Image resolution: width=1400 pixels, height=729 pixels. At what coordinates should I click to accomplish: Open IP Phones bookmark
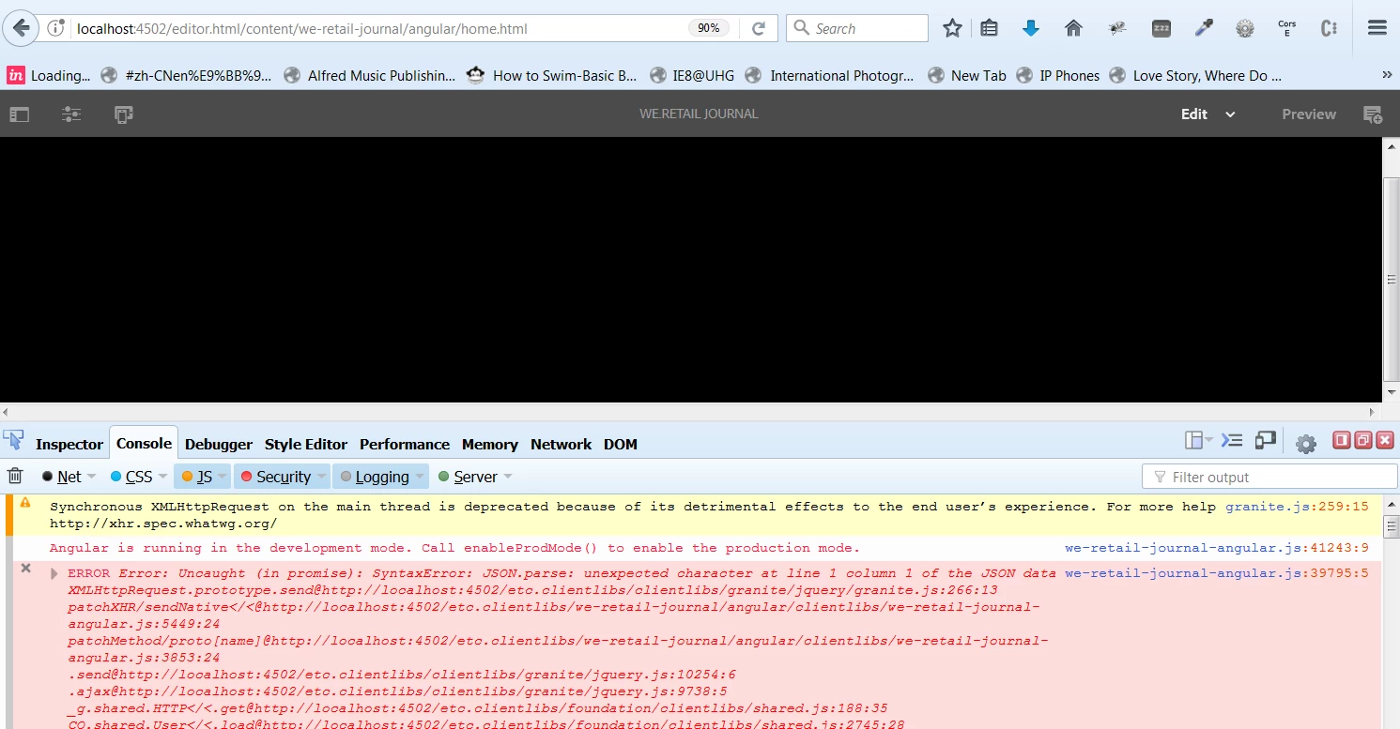[1057, 75]
